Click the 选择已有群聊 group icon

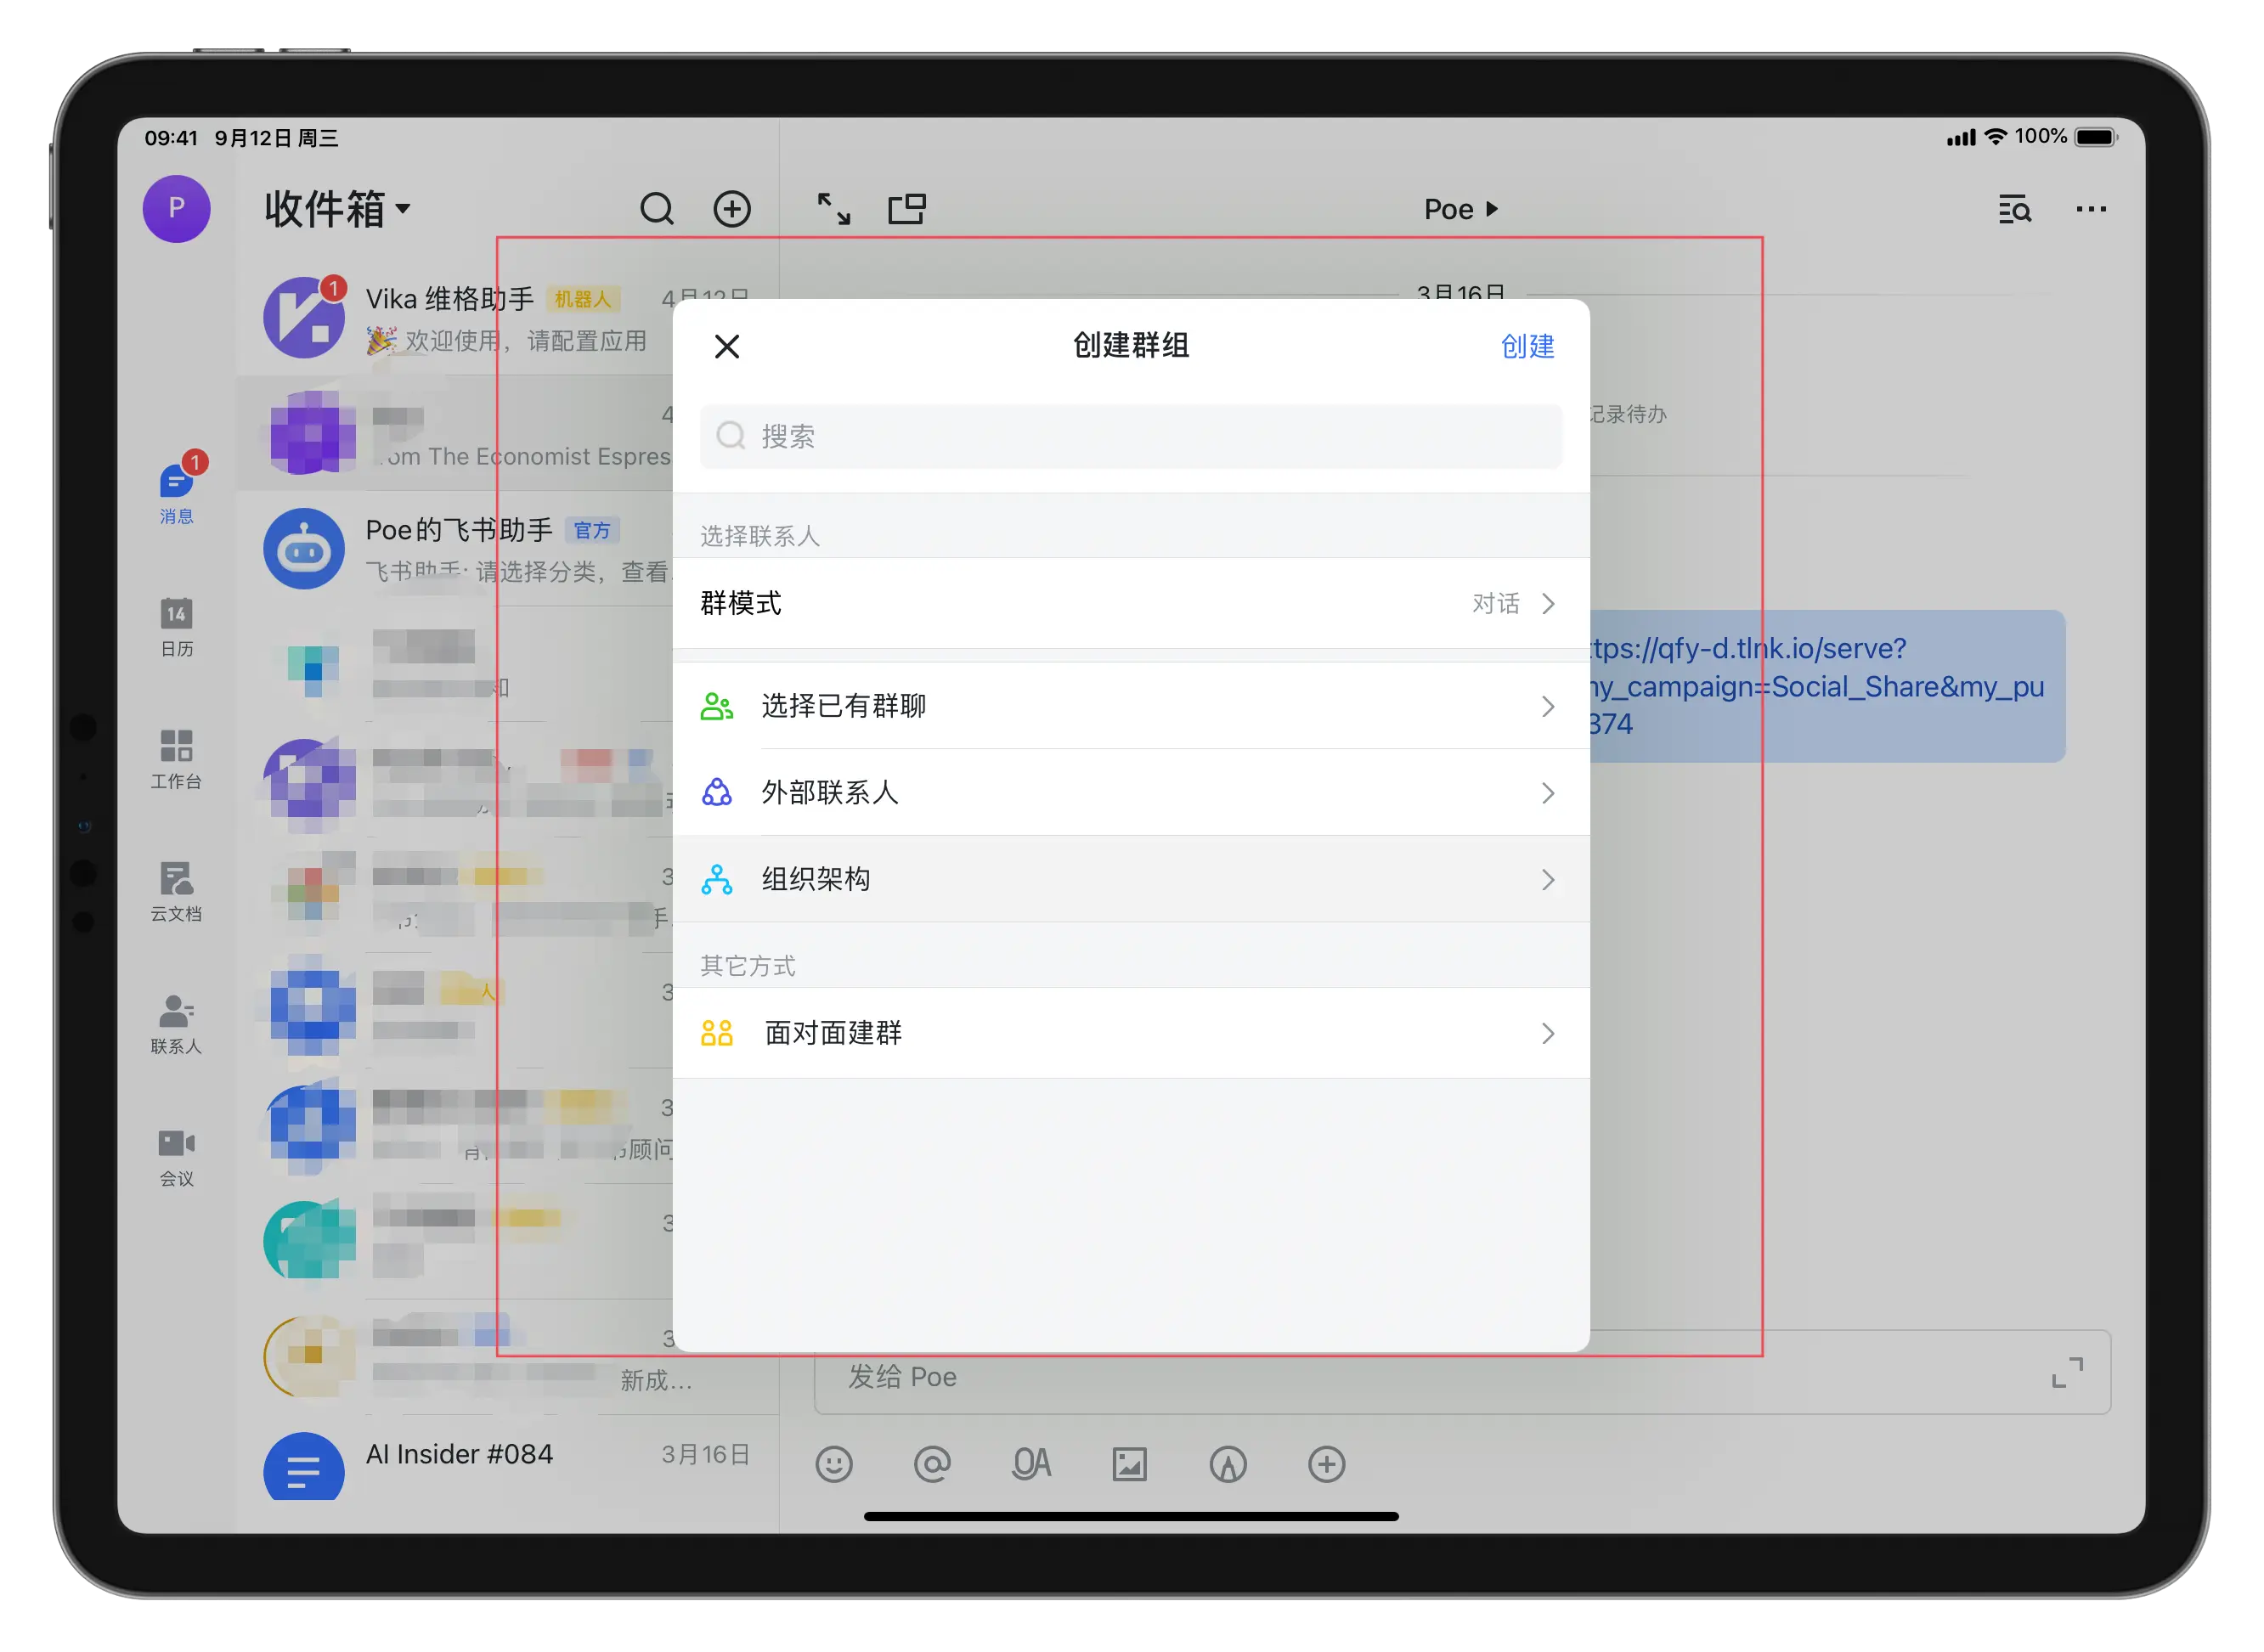tap(717, 706)
